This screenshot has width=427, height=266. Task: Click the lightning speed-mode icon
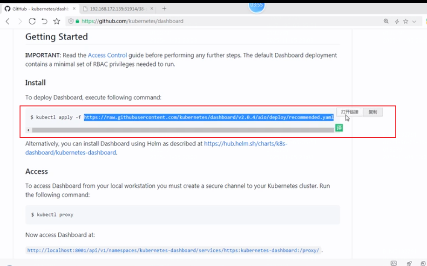[397, 21]
